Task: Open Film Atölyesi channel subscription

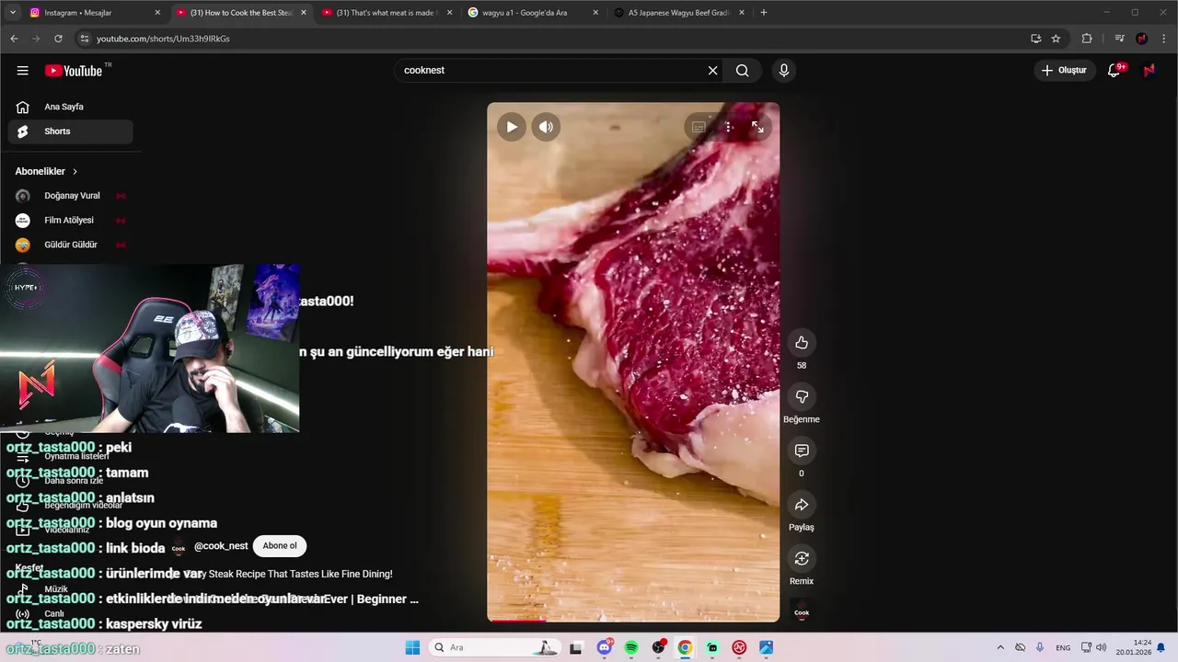Action: [70, 221]
